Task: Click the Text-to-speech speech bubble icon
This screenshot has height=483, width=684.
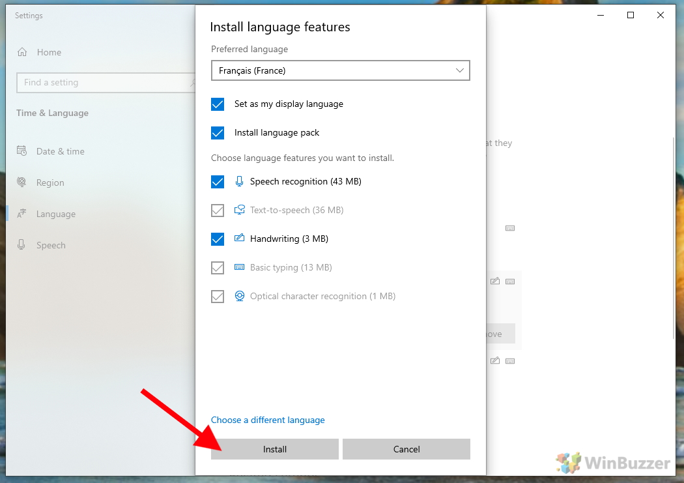Action: [240, 210]
